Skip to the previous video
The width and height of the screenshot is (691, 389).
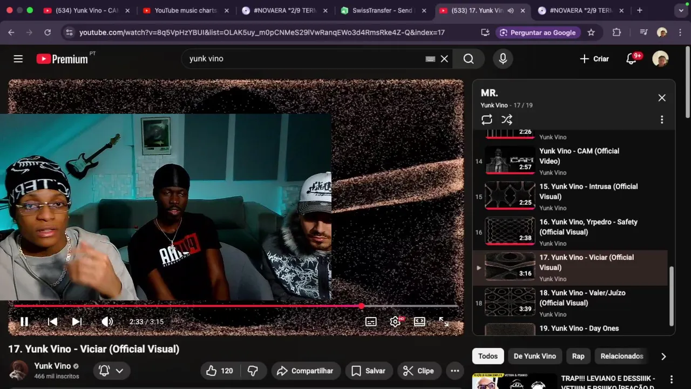pyautogui.click(x=52, y=321)
